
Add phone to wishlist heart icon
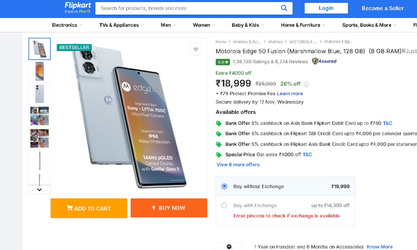(196, 49)
